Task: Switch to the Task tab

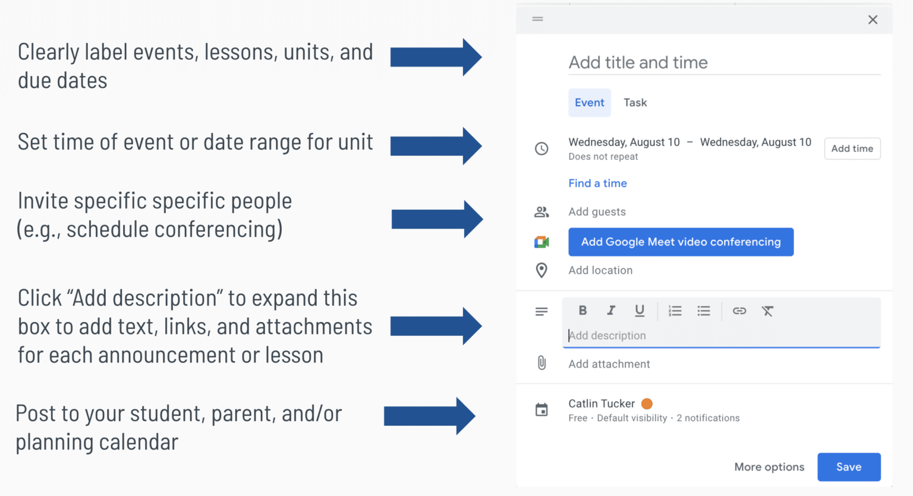Action: click(x=635, y=103)
